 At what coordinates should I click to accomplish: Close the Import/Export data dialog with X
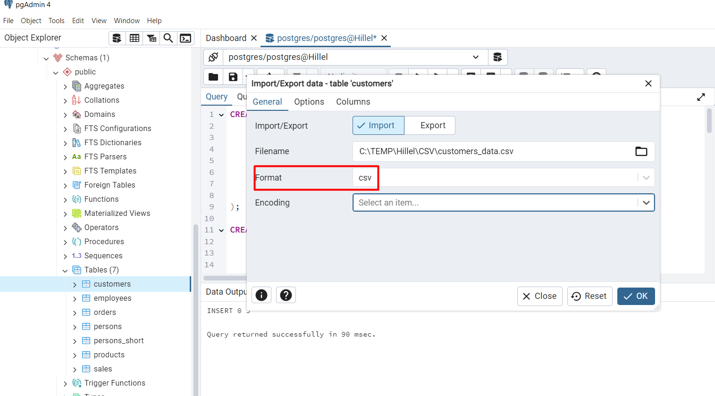[648, 83]
